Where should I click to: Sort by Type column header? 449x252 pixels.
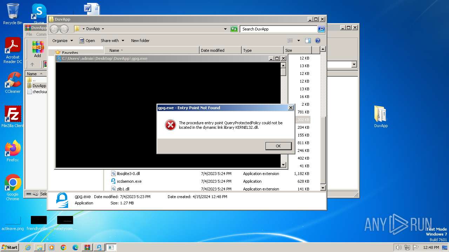pyautogui.click(x=262, y=50)
